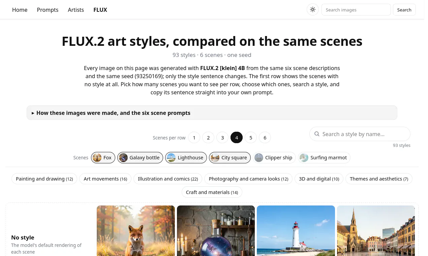The width and height of the screenshot is (428, 256).
Task: Click the '93 styles · 6 scenes · one seed' subtitle
Action: click(212, 55)
